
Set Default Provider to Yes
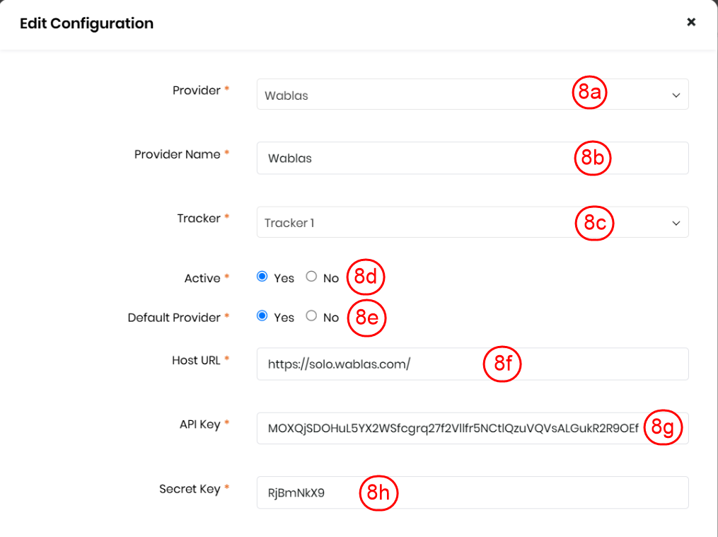262,316
